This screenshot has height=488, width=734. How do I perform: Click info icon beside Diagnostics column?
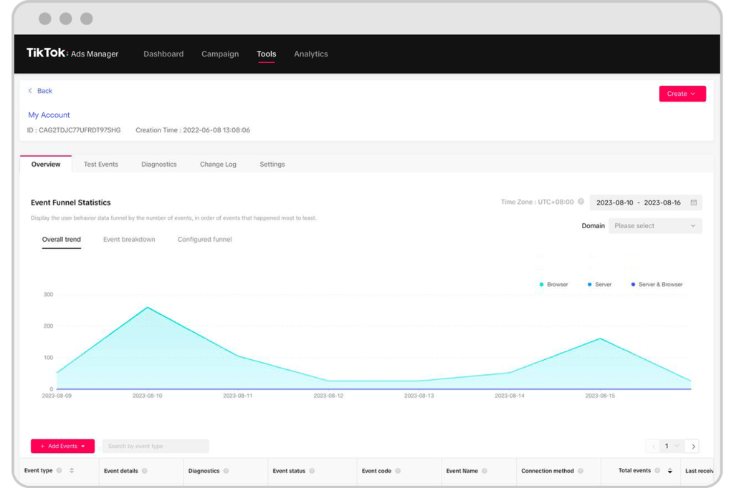[227, 471]
